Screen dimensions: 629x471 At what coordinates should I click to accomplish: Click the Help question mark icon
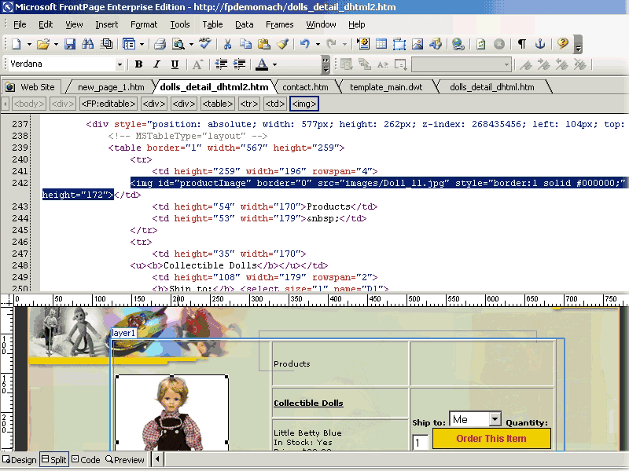[562, 44]
